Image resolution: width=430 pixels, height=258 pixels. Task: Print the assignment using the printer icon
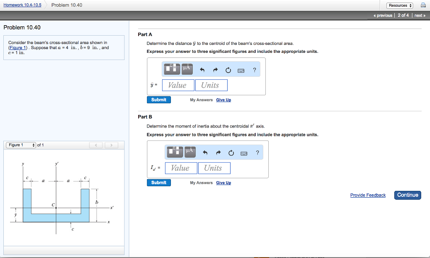click(424, 5)
